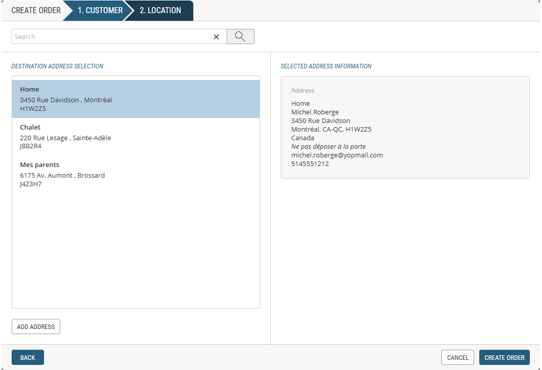Click the Michel Roberge name line
This screenshot has width=542, height=370.
tap(315, 112)
